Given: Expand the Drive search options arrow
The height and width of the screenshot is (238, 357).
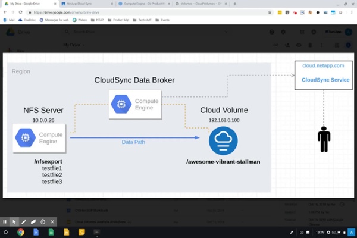Looking at the screenshot, I should tap(226, 32).
